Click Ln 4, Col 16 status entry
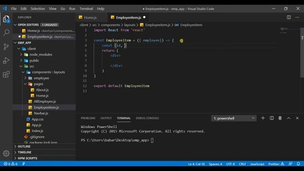The image size is (304, 171). [196, 164]
